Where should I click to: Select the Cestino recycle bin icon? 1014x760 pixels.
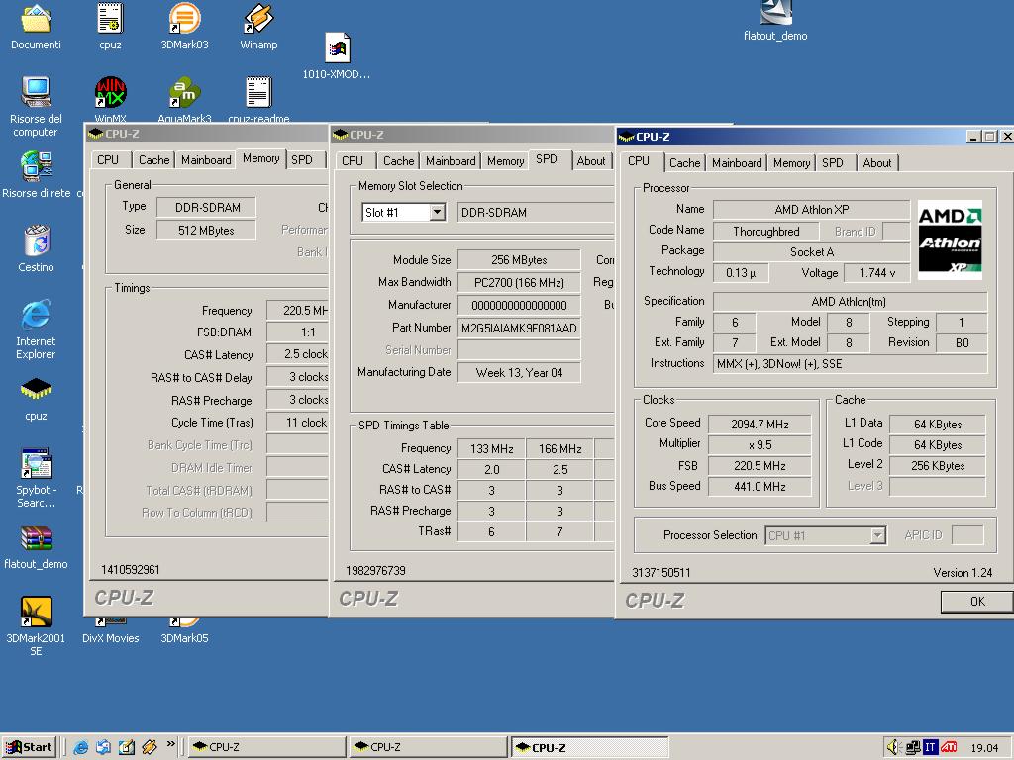[x=37, y=240]
